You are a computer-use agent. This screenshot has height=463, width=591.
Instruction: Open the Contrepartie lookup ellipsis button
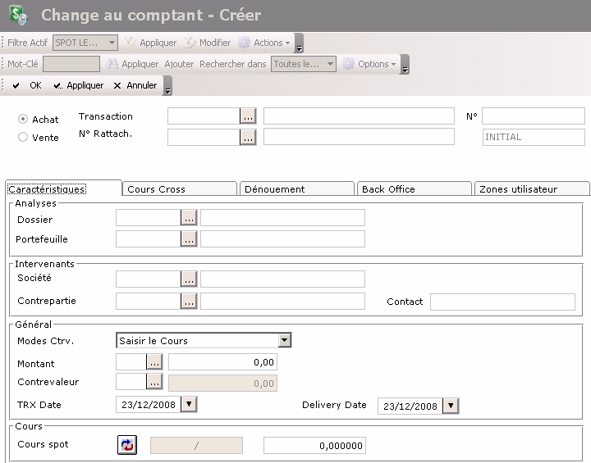click(x=189, y=301)
